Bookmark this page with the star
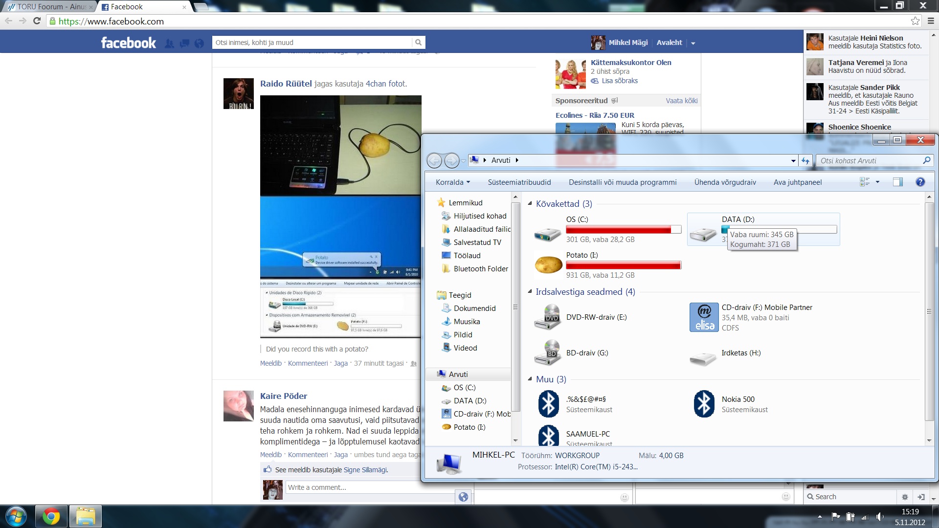Screen dimensions: 939x528 pyautogui.click(x=915, y=21)
